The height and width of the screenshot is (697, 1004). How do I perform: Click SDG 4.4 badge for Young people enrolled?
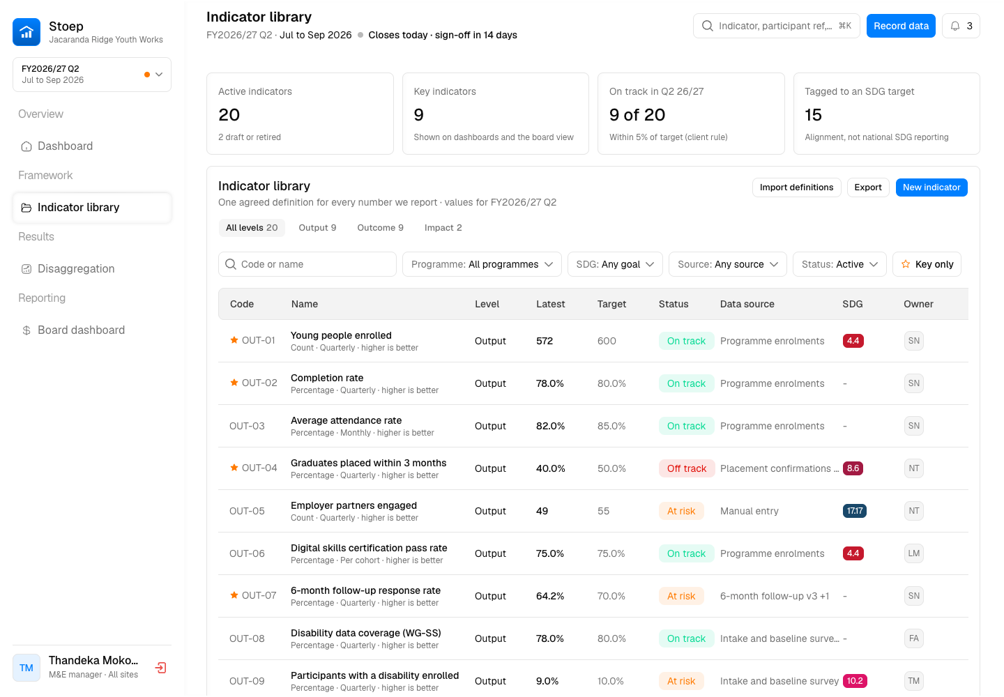853,341
